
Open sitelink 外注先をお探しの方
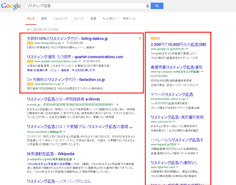click(x=83, y=70)
